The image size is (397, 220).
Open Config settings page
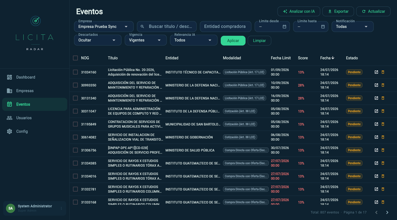[x=35, y=131]
